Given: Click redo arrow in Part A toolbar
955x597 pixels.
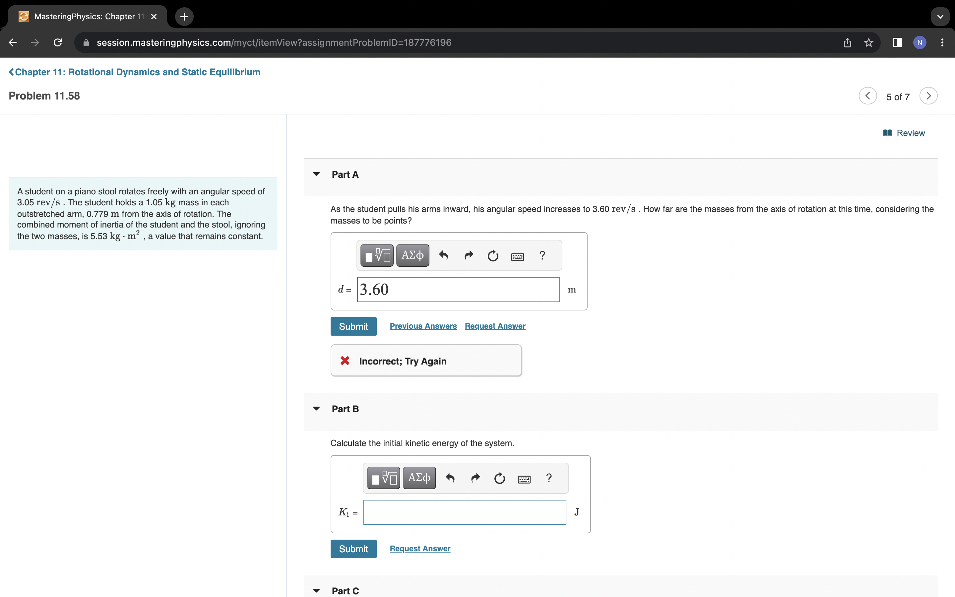Looking at the screenshot, I should pyautogui.click(x=469, y=255).
